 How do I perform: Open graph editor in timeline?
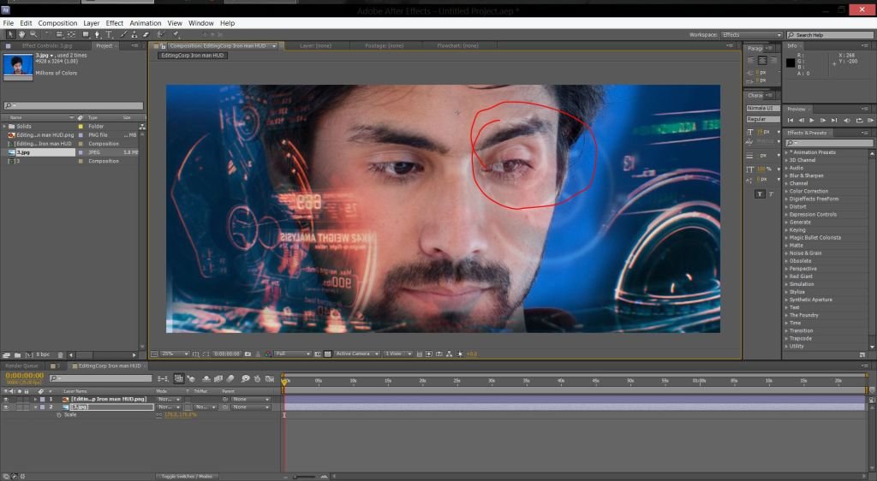click(x=270, y=379)
